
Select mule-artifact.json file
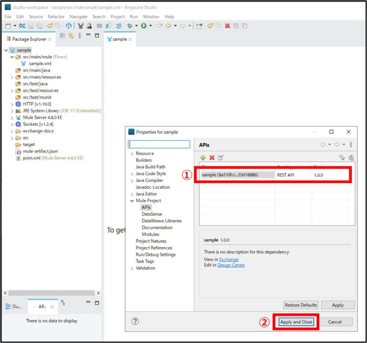pos(40,151)
